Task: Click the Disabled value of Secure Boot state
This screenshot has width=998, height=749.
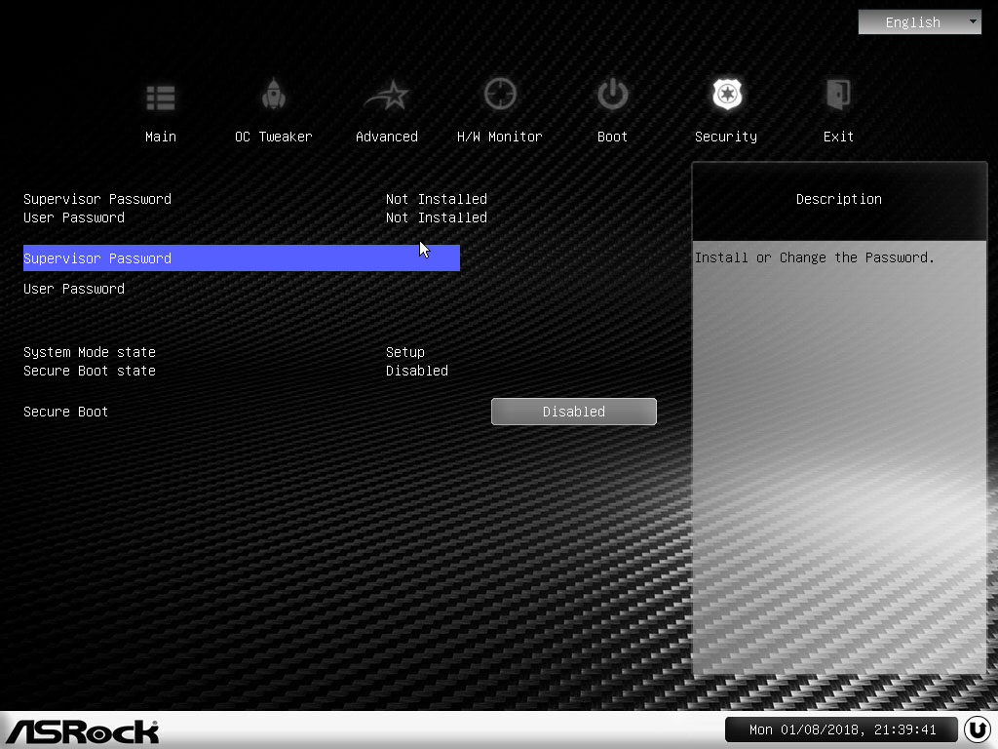Action: pos(417,370)
